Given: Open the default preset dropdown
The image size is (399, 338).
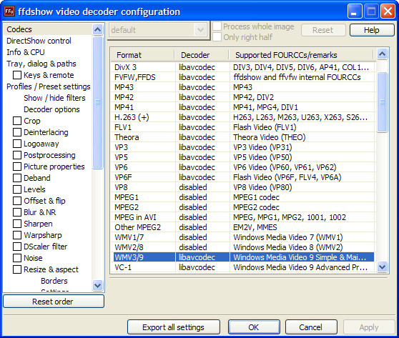Looking at the screenshot, I should pyautogui.click(x=200, y=30).
